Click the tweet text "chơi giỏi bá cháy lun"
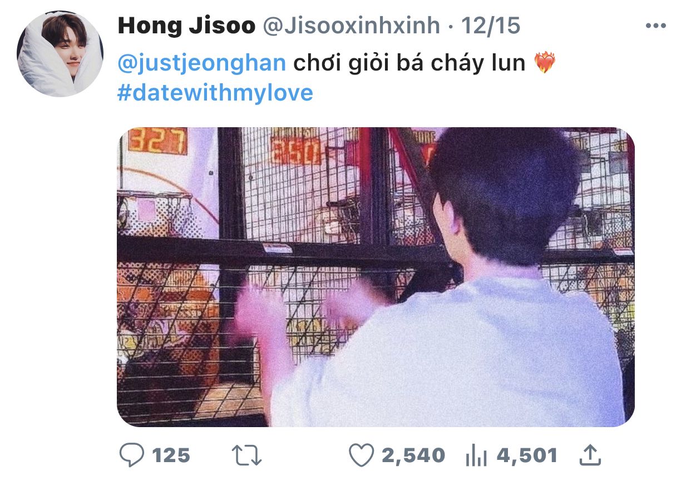The width and height of the screenshot is (691, 481). (409, 63)
